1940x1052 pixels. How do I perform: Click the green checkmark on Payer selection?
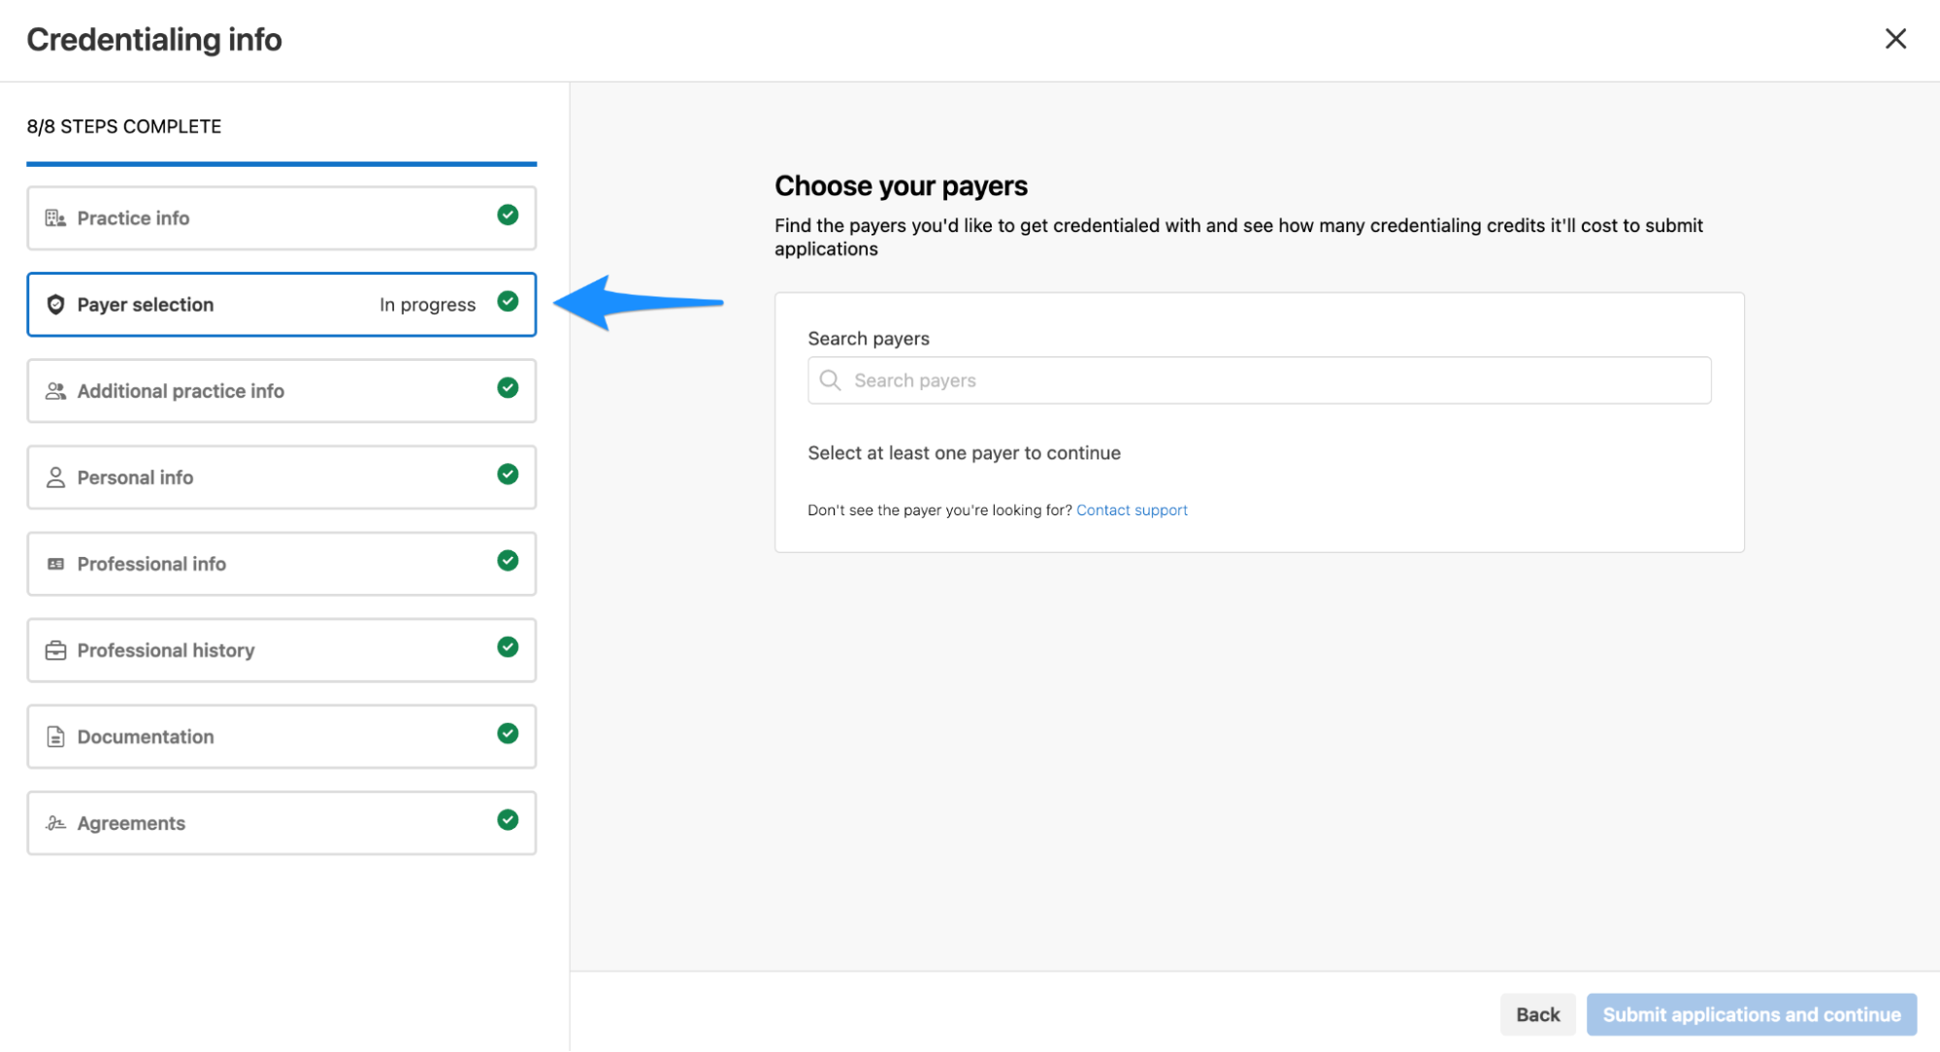508,301
